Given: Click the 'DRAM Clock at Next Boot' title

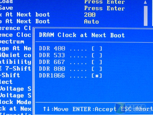Looking at the screenshot, I should click(x=82, y=35).
